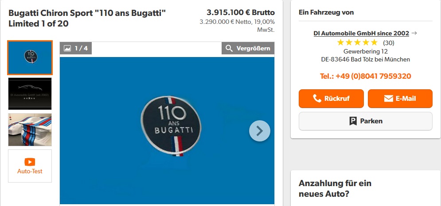Click the main Bugatti badge photo
Screen dimensions: 441x206
pos(167,130)
